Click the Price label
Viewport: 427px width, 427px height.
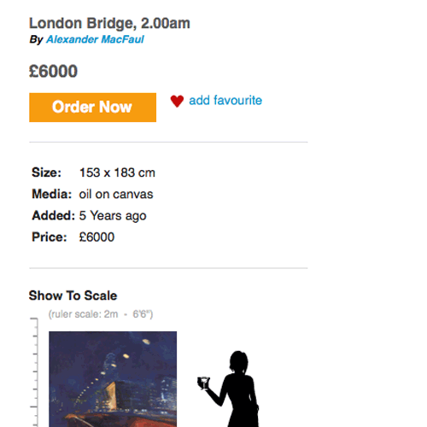[50, 237]
